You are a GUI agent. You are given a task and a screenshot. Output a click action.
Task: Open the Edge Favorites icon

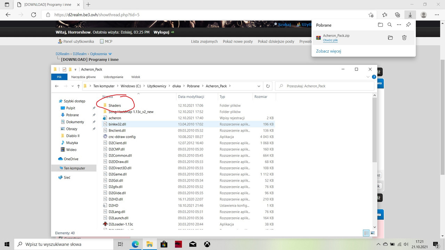[x=385, y=15]
